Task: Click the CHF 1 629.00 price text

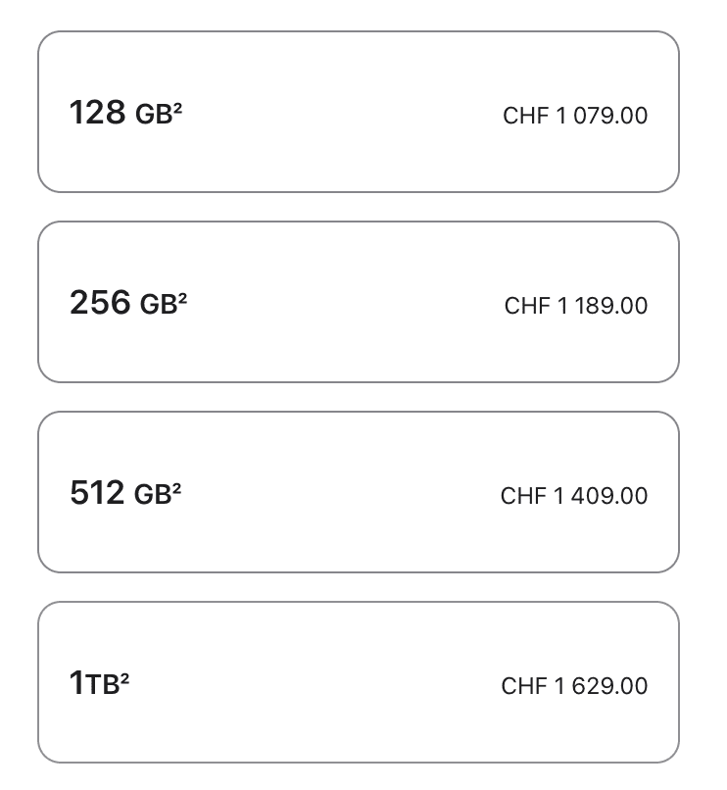Action: point(574,686)
